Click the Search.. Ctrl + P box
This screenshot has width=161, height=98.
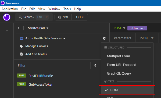pos(34,17)
